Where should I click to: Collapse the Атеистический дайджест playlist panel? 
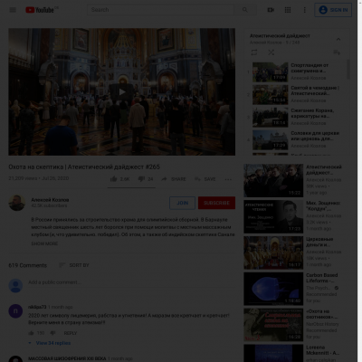coord(338,39)
